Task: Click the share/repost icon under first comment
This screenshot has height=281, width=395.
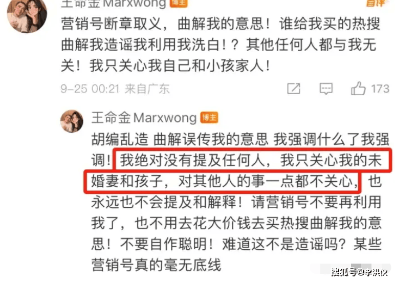Action: pos(294,89)
